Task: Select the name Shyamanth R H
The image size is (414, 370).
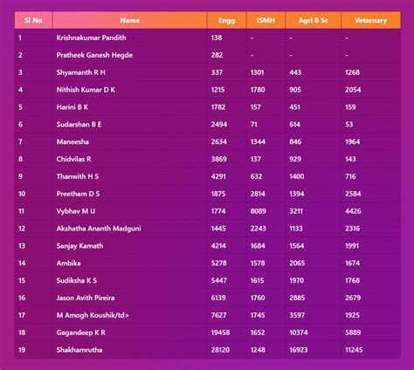Action: pos(80,72)
